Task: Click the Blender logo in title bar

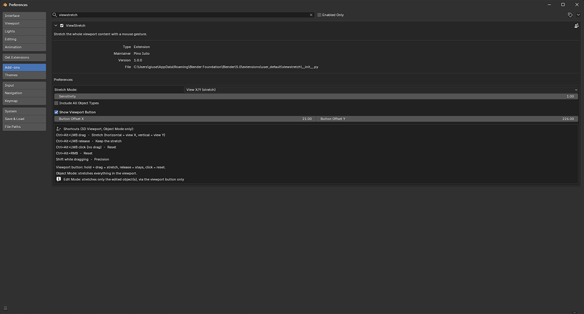Action: (5, 5)
